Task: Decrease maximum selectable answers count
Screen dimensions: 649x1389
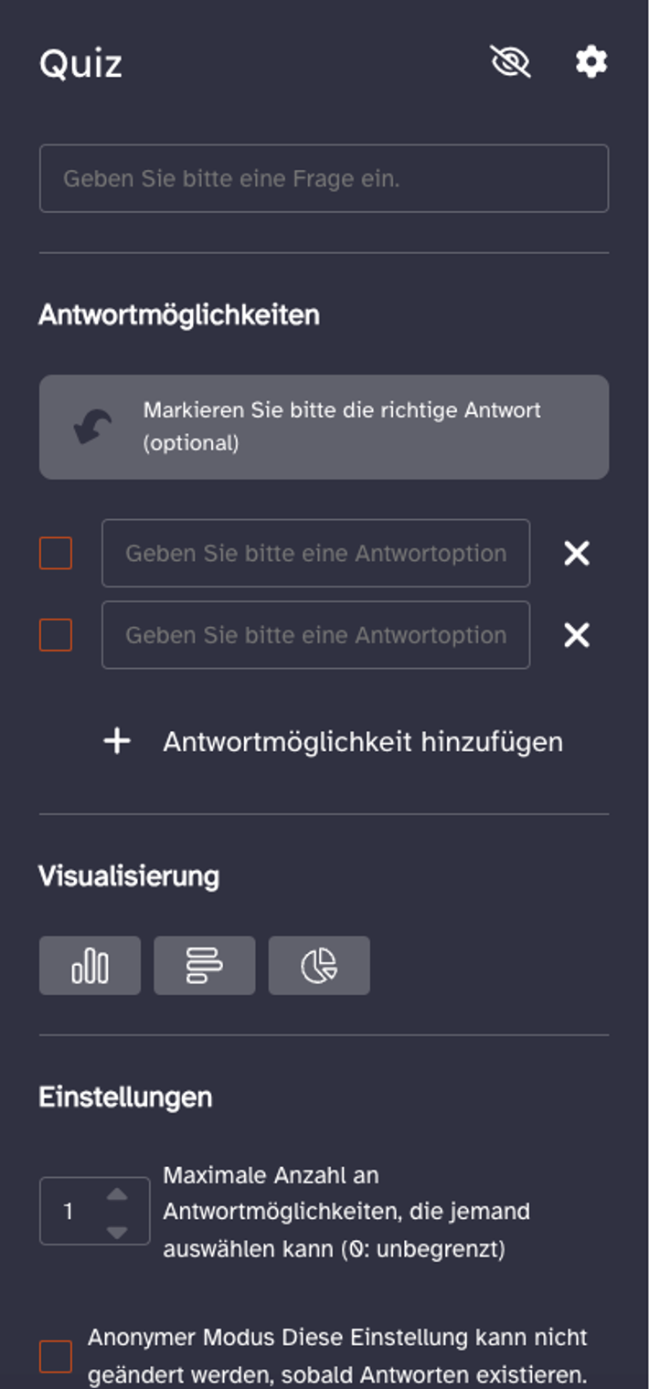Action: pyautogui.click(x=117, y=1232)
